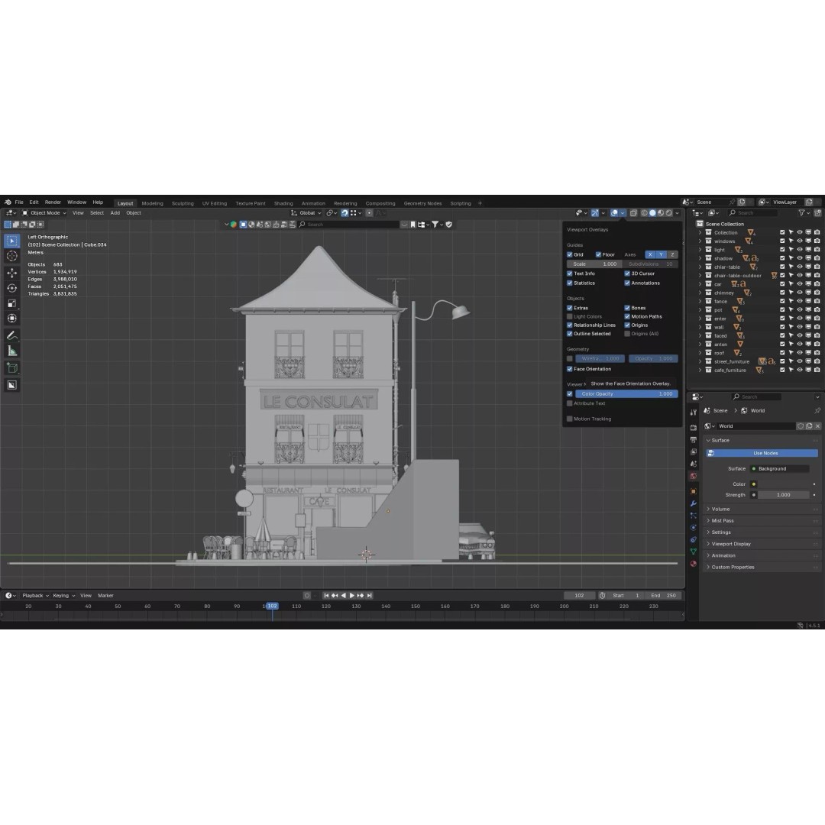Click the Use Nodes button

(762, 453)
